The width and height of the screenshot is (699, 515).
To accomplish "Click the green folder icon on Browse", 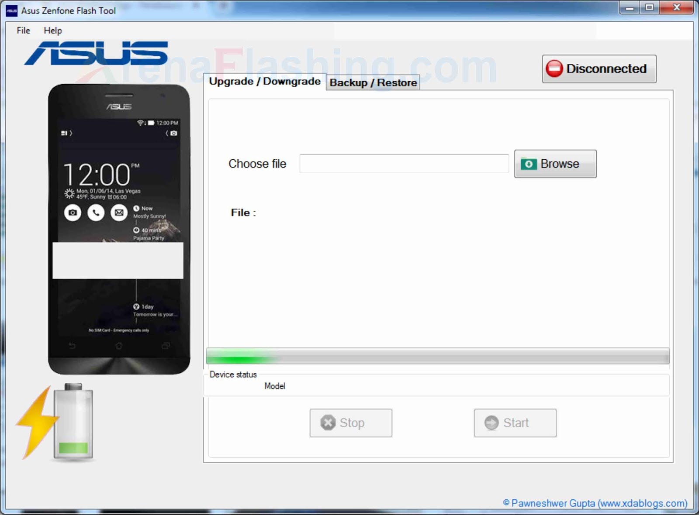I will click(529, 164).
